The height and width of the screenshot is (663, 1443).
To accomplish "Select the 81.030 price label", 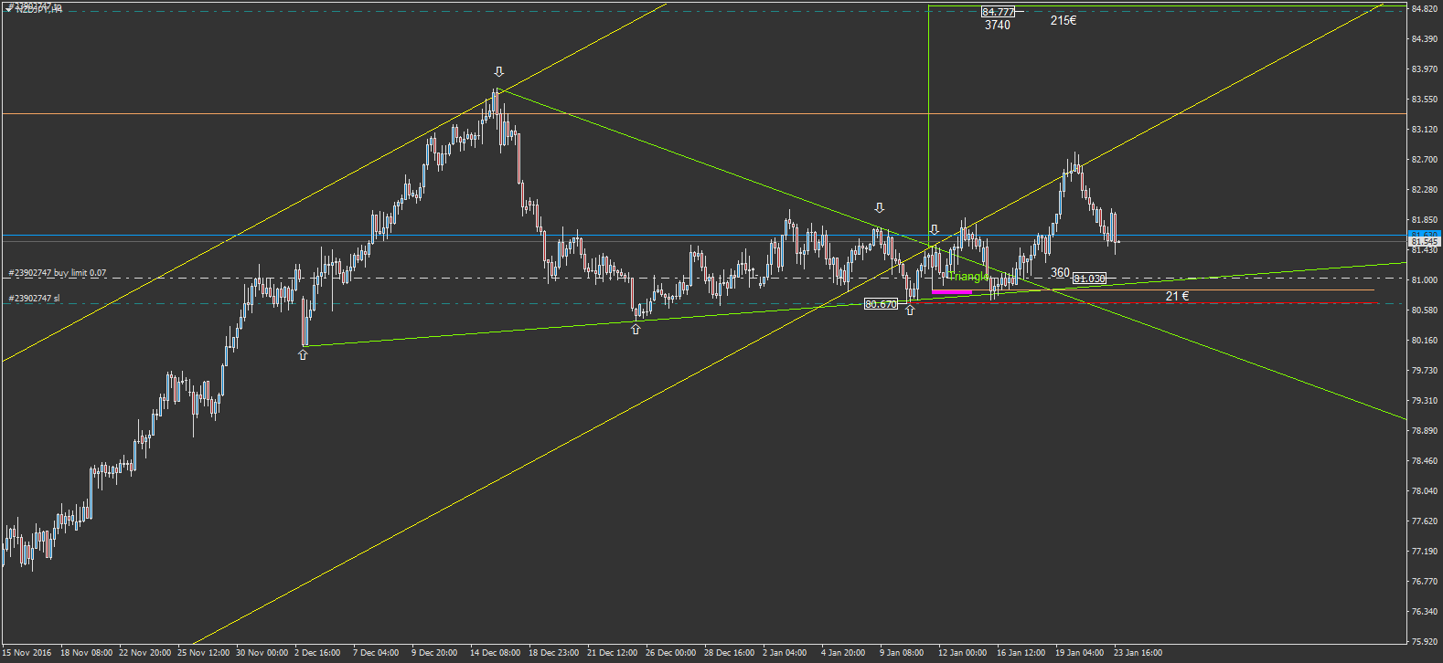I will 1089,279.
